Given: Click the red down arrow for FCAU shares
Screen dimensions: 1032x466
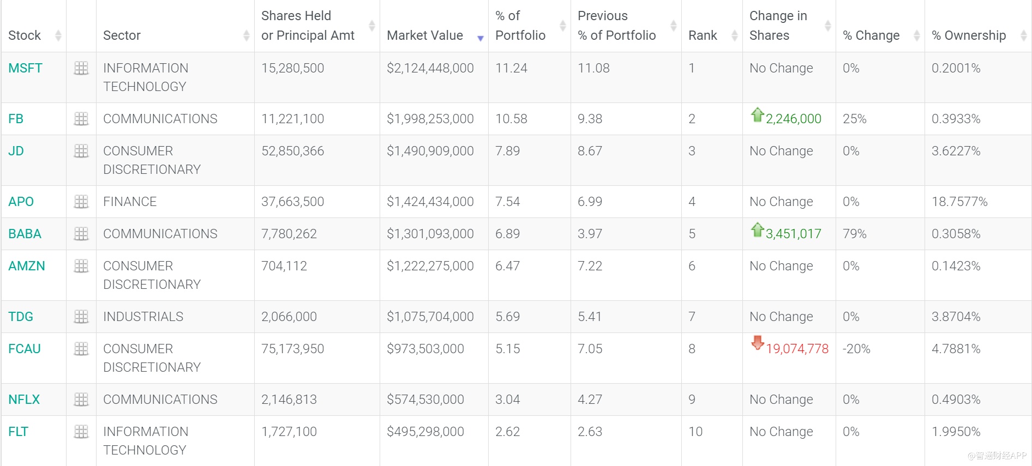Looking at the screenshot, I should pyautogui.click(x=757, y=343).
